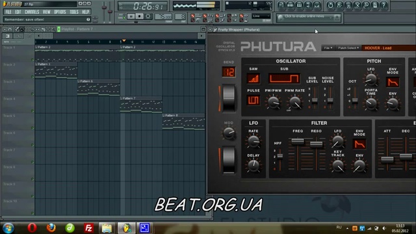
Task: Open Firefox from the taskbar
Action: (51, 228)
